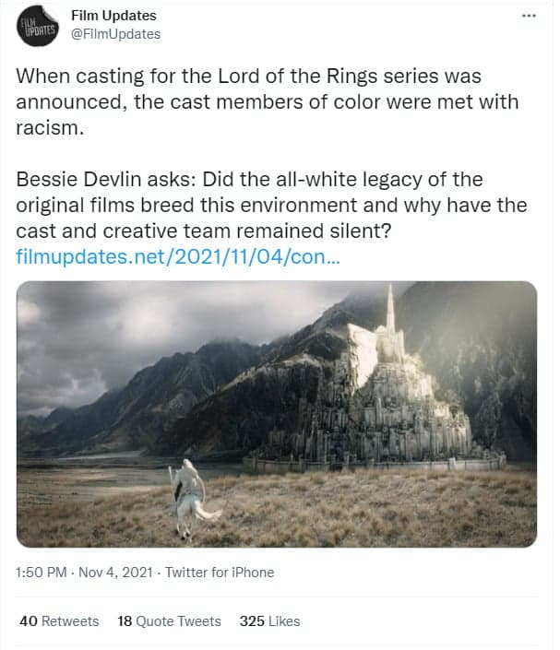
Task: Follow the filmupdates.net article link
Action: pos(178,256)
